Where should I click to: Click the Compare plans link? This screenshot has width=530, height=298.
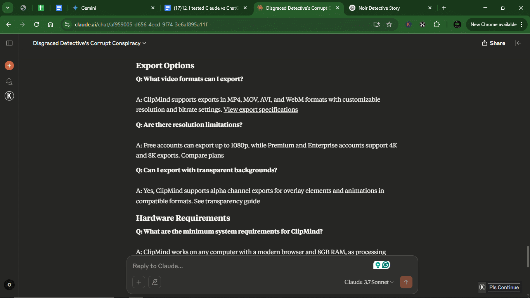coord(203,156)
